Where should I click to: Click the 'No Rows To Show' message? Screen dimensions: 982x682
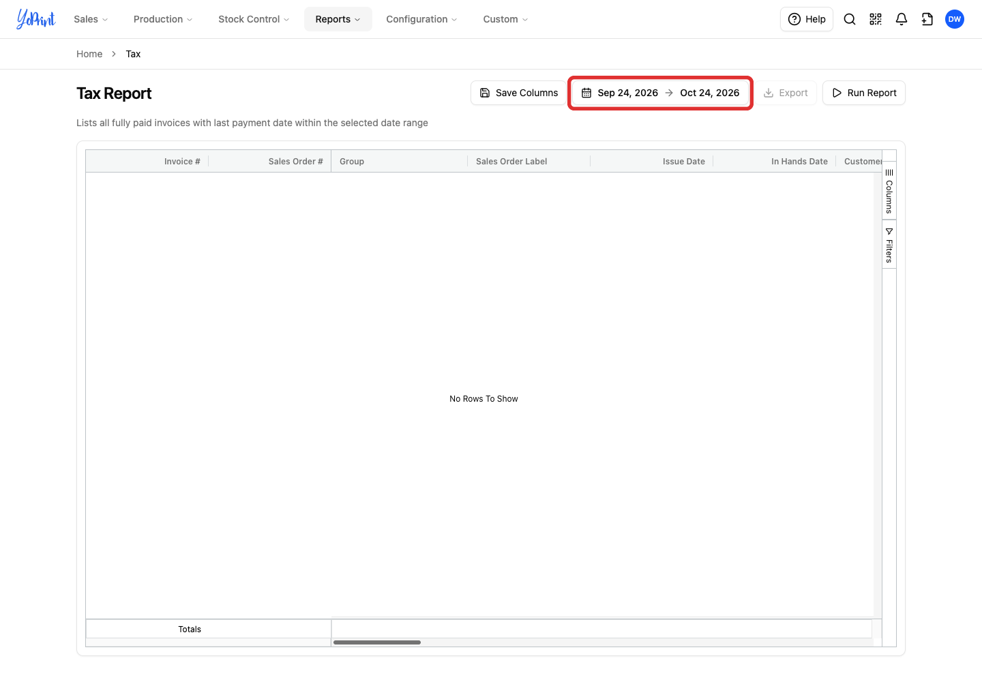pyautogui.click(x=483, y=399)
